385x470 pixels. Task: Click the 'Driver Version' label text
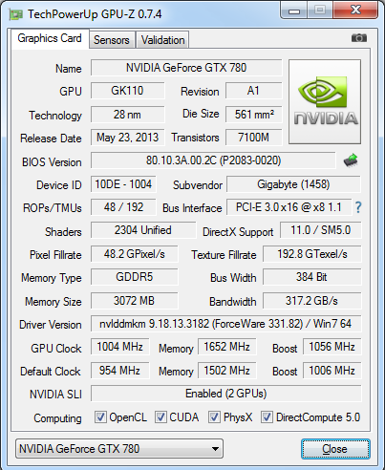tap(51, 325)
